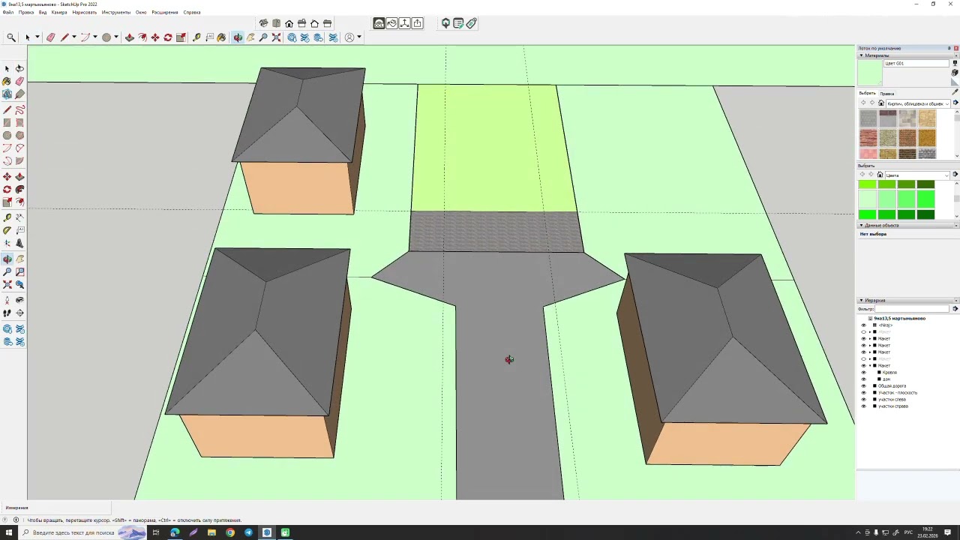Pick the Push/Pull tool in top toolbar
960x540 pixels.
129,37
